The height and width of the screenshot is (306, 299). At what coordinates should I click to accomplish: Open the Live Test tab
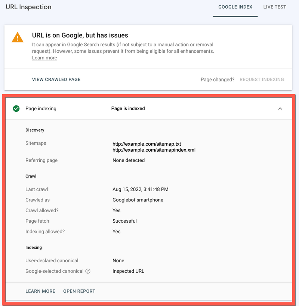click(x=275, y=7)
